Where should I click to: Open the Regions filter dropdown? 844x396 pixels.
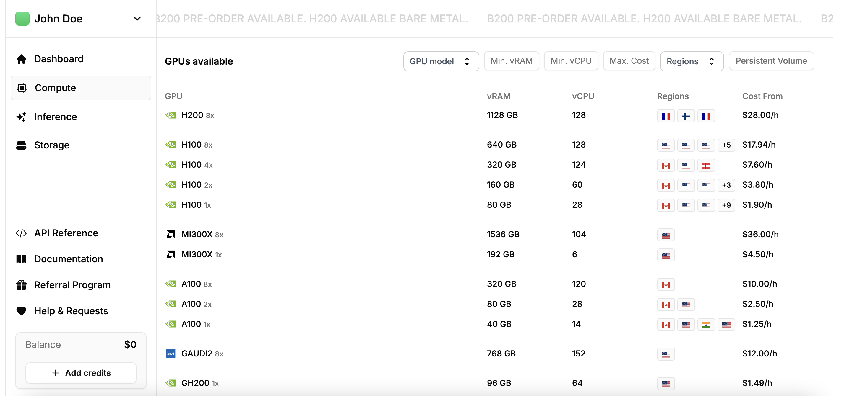pyautogui.click(x=691, y=61)
